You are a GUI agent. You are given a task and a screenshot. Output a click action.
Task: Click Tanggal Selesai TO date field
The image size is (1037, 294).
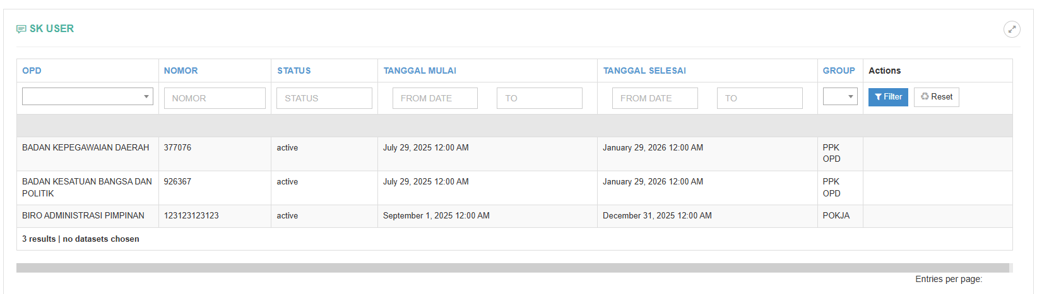[x=759, y=98]
